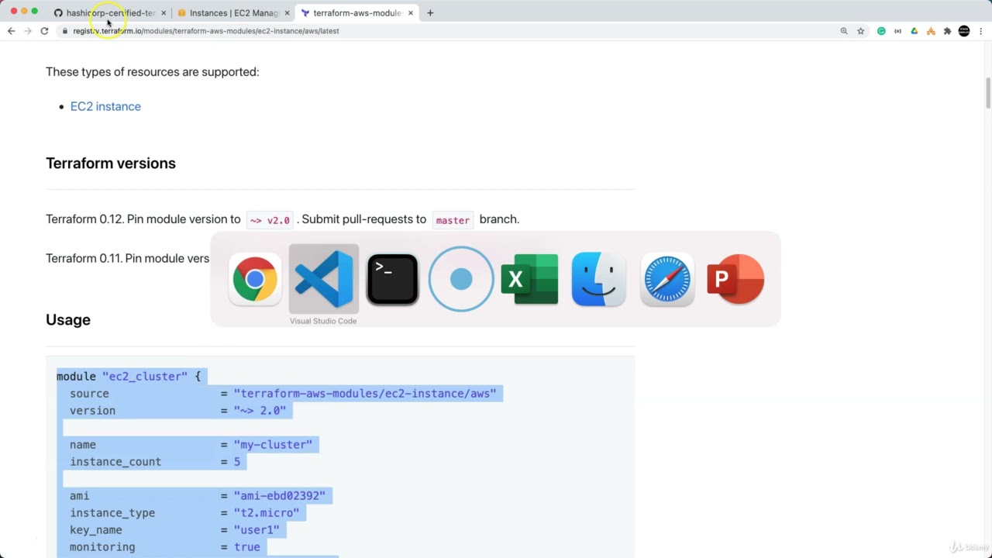Image resolution: width=992 pixels, height=558 pixels.
Task: Open the curly-braces extension icon
Action: [897, 31]
